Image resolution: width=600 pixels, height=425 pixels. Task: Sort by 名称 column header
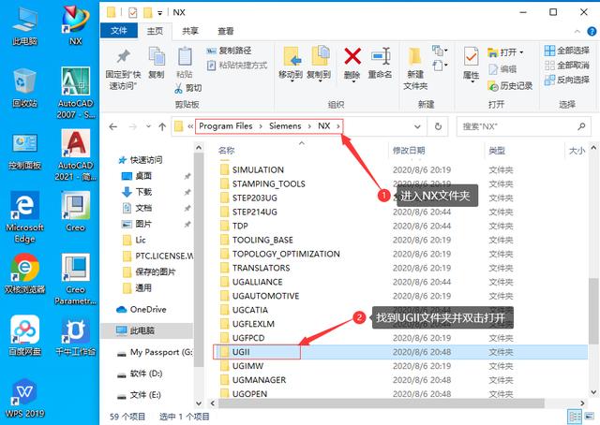pos(226,151)
